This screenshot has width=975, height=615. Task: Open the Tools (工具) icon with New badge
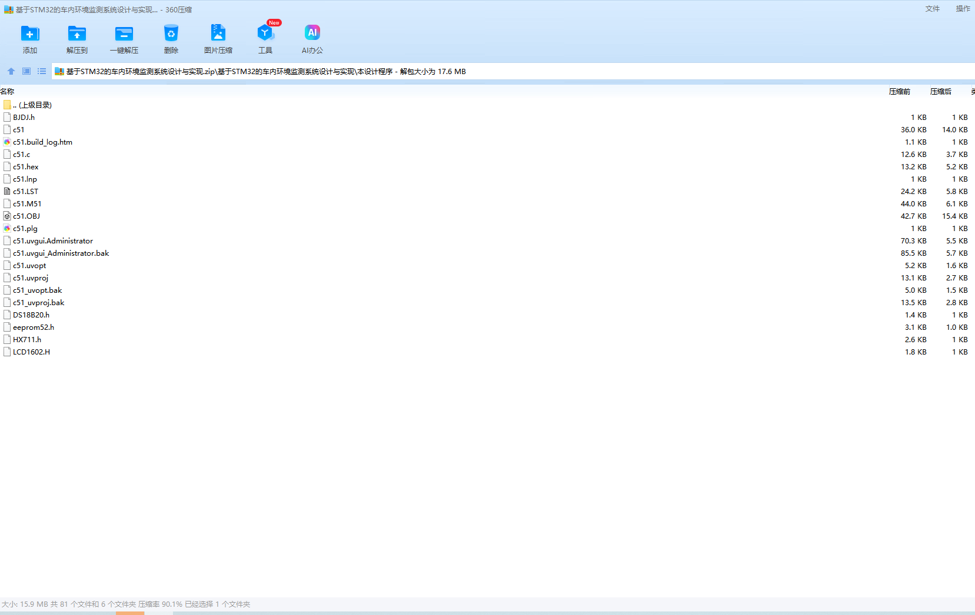pyautogui.click(x=265, y=34)
